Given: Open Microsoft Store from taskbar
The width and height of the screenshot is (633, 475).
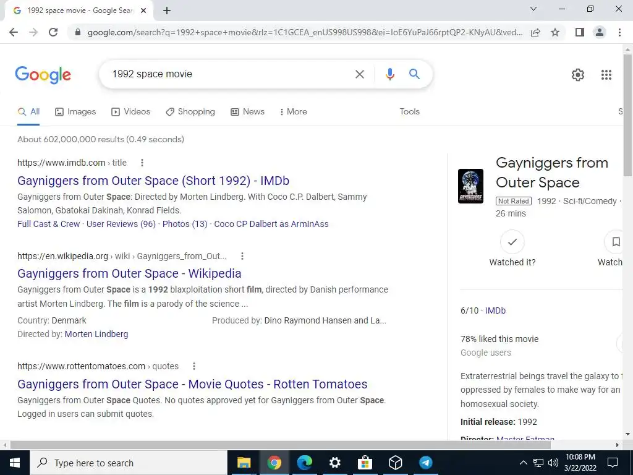Looking at the screenshot, I should 365,463.
